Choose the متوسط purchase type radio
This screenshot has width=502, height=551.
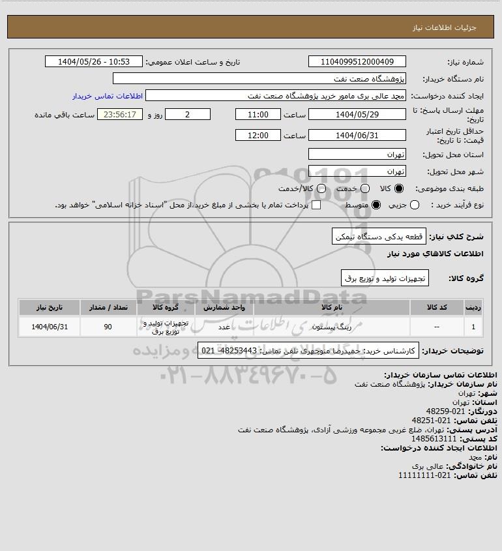pos(376,205)
